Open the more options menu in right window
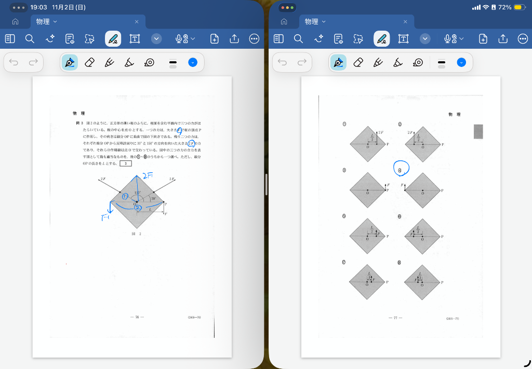Image resolution: width=532 pixels, height=369 pixels. point(523,39)
